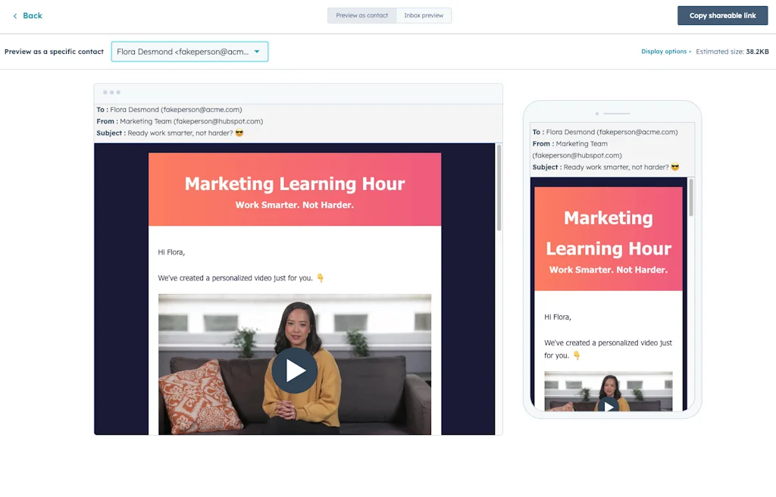Click the contact dropdown caret arrow
This screenshot has width=776, height=497.
[257, 52]
